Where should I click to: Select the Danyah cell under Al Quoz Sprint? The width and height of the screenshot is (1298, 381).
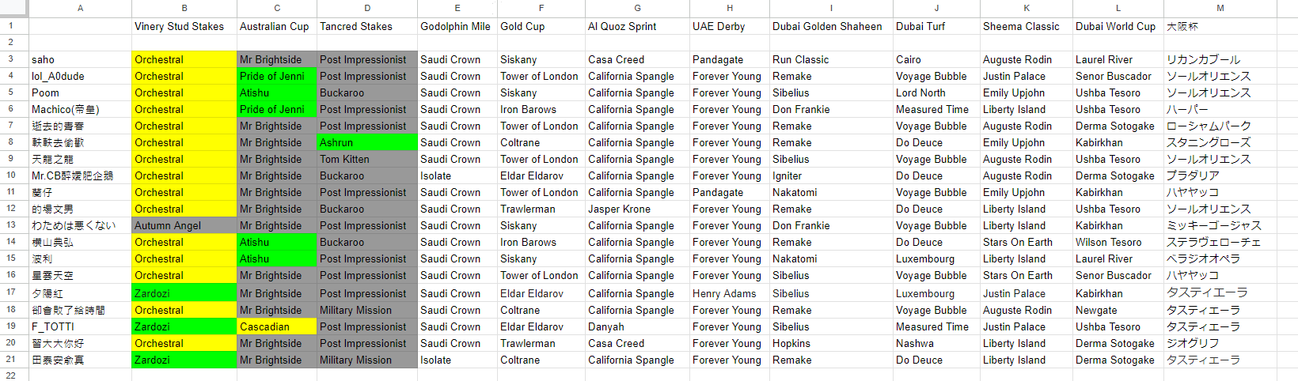tap(637, 326)
